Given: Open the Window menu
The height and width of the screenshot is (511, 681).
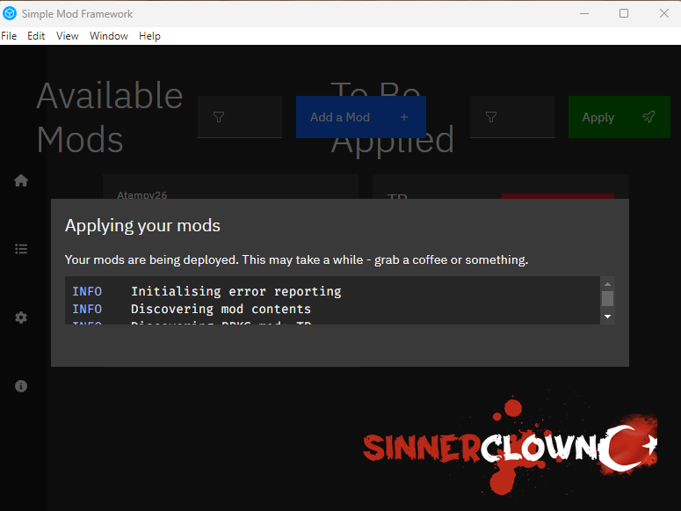Looking at the screenshot, I should (109, 36).
